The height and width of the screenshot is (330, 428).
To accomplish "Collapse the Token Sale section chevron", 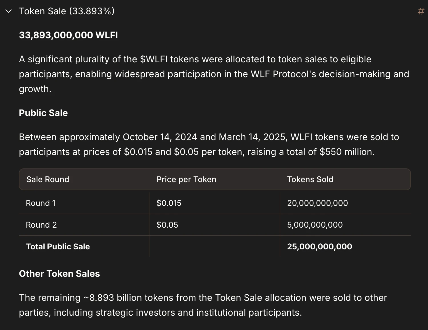I will pyautogui.click(x=9, y=11).
